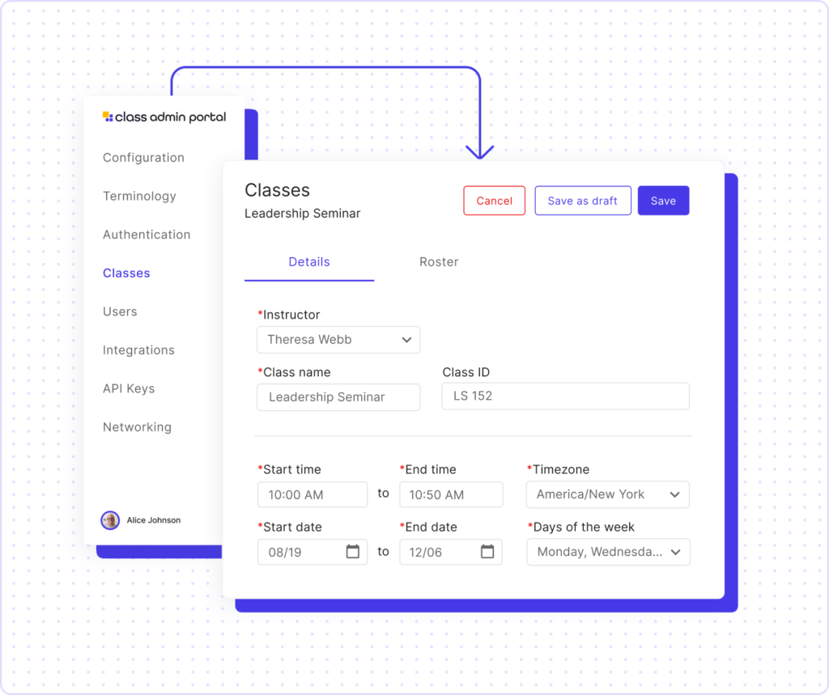Open the Theresa Webb instructor dropdown
Viewport: 829px width, 695px height.
(338, 340)
